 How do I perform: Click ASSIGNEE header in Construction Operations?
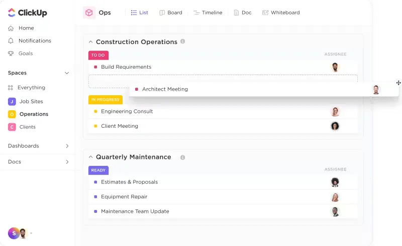click(335, 54)
